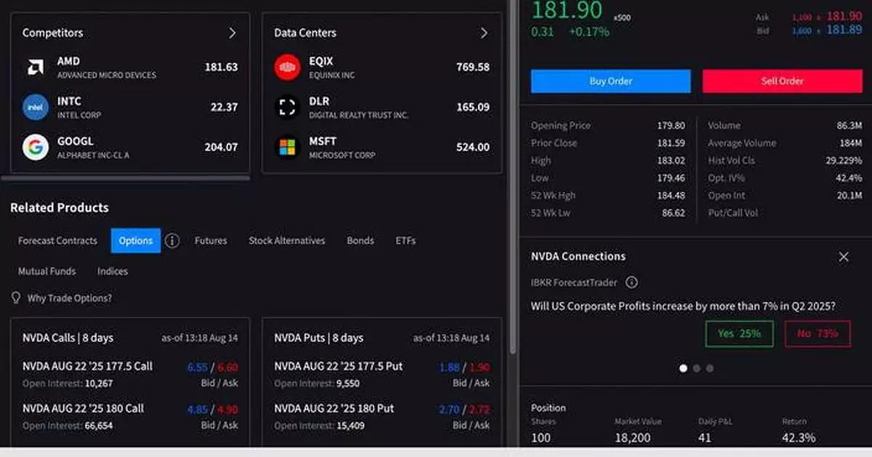
Task: Select the Digital Realty DLR icon
Action: tap(286, 106)
